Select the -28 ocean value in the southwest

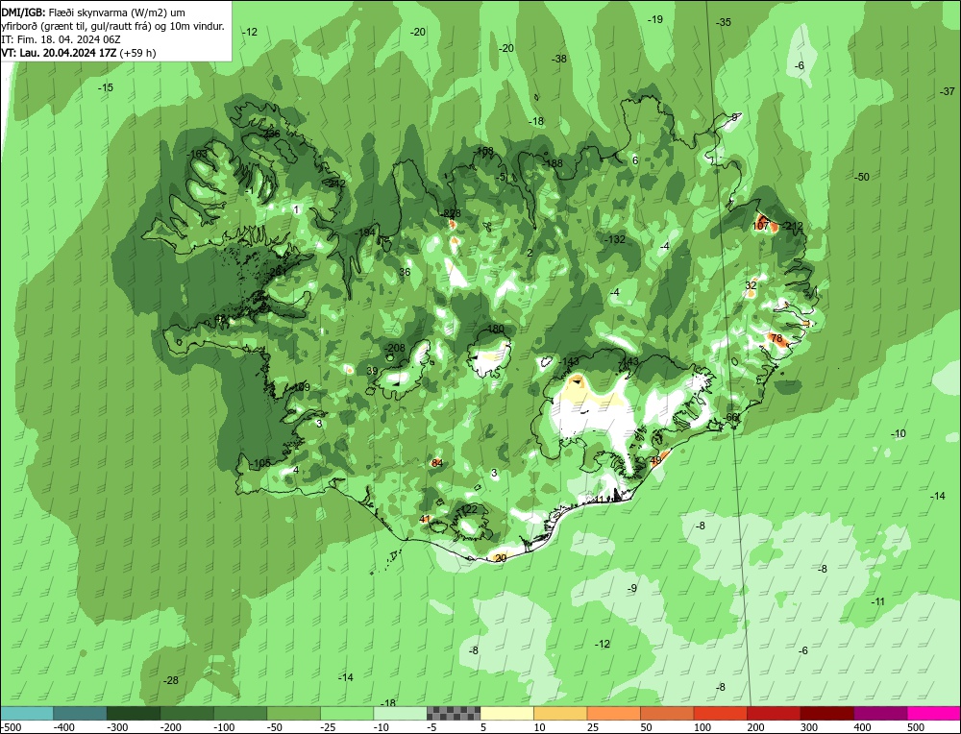tap(171, 681)
